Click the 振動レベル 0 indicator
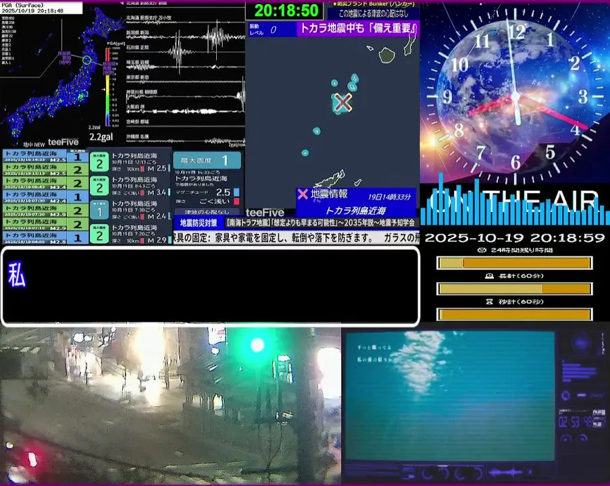 point(272,30)
